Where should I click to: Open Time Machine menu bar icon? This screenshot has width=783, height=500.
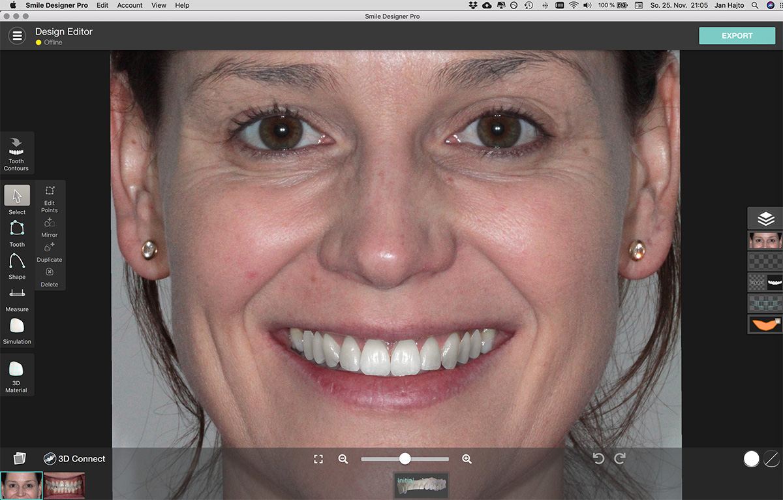click(x=528, y=5)
